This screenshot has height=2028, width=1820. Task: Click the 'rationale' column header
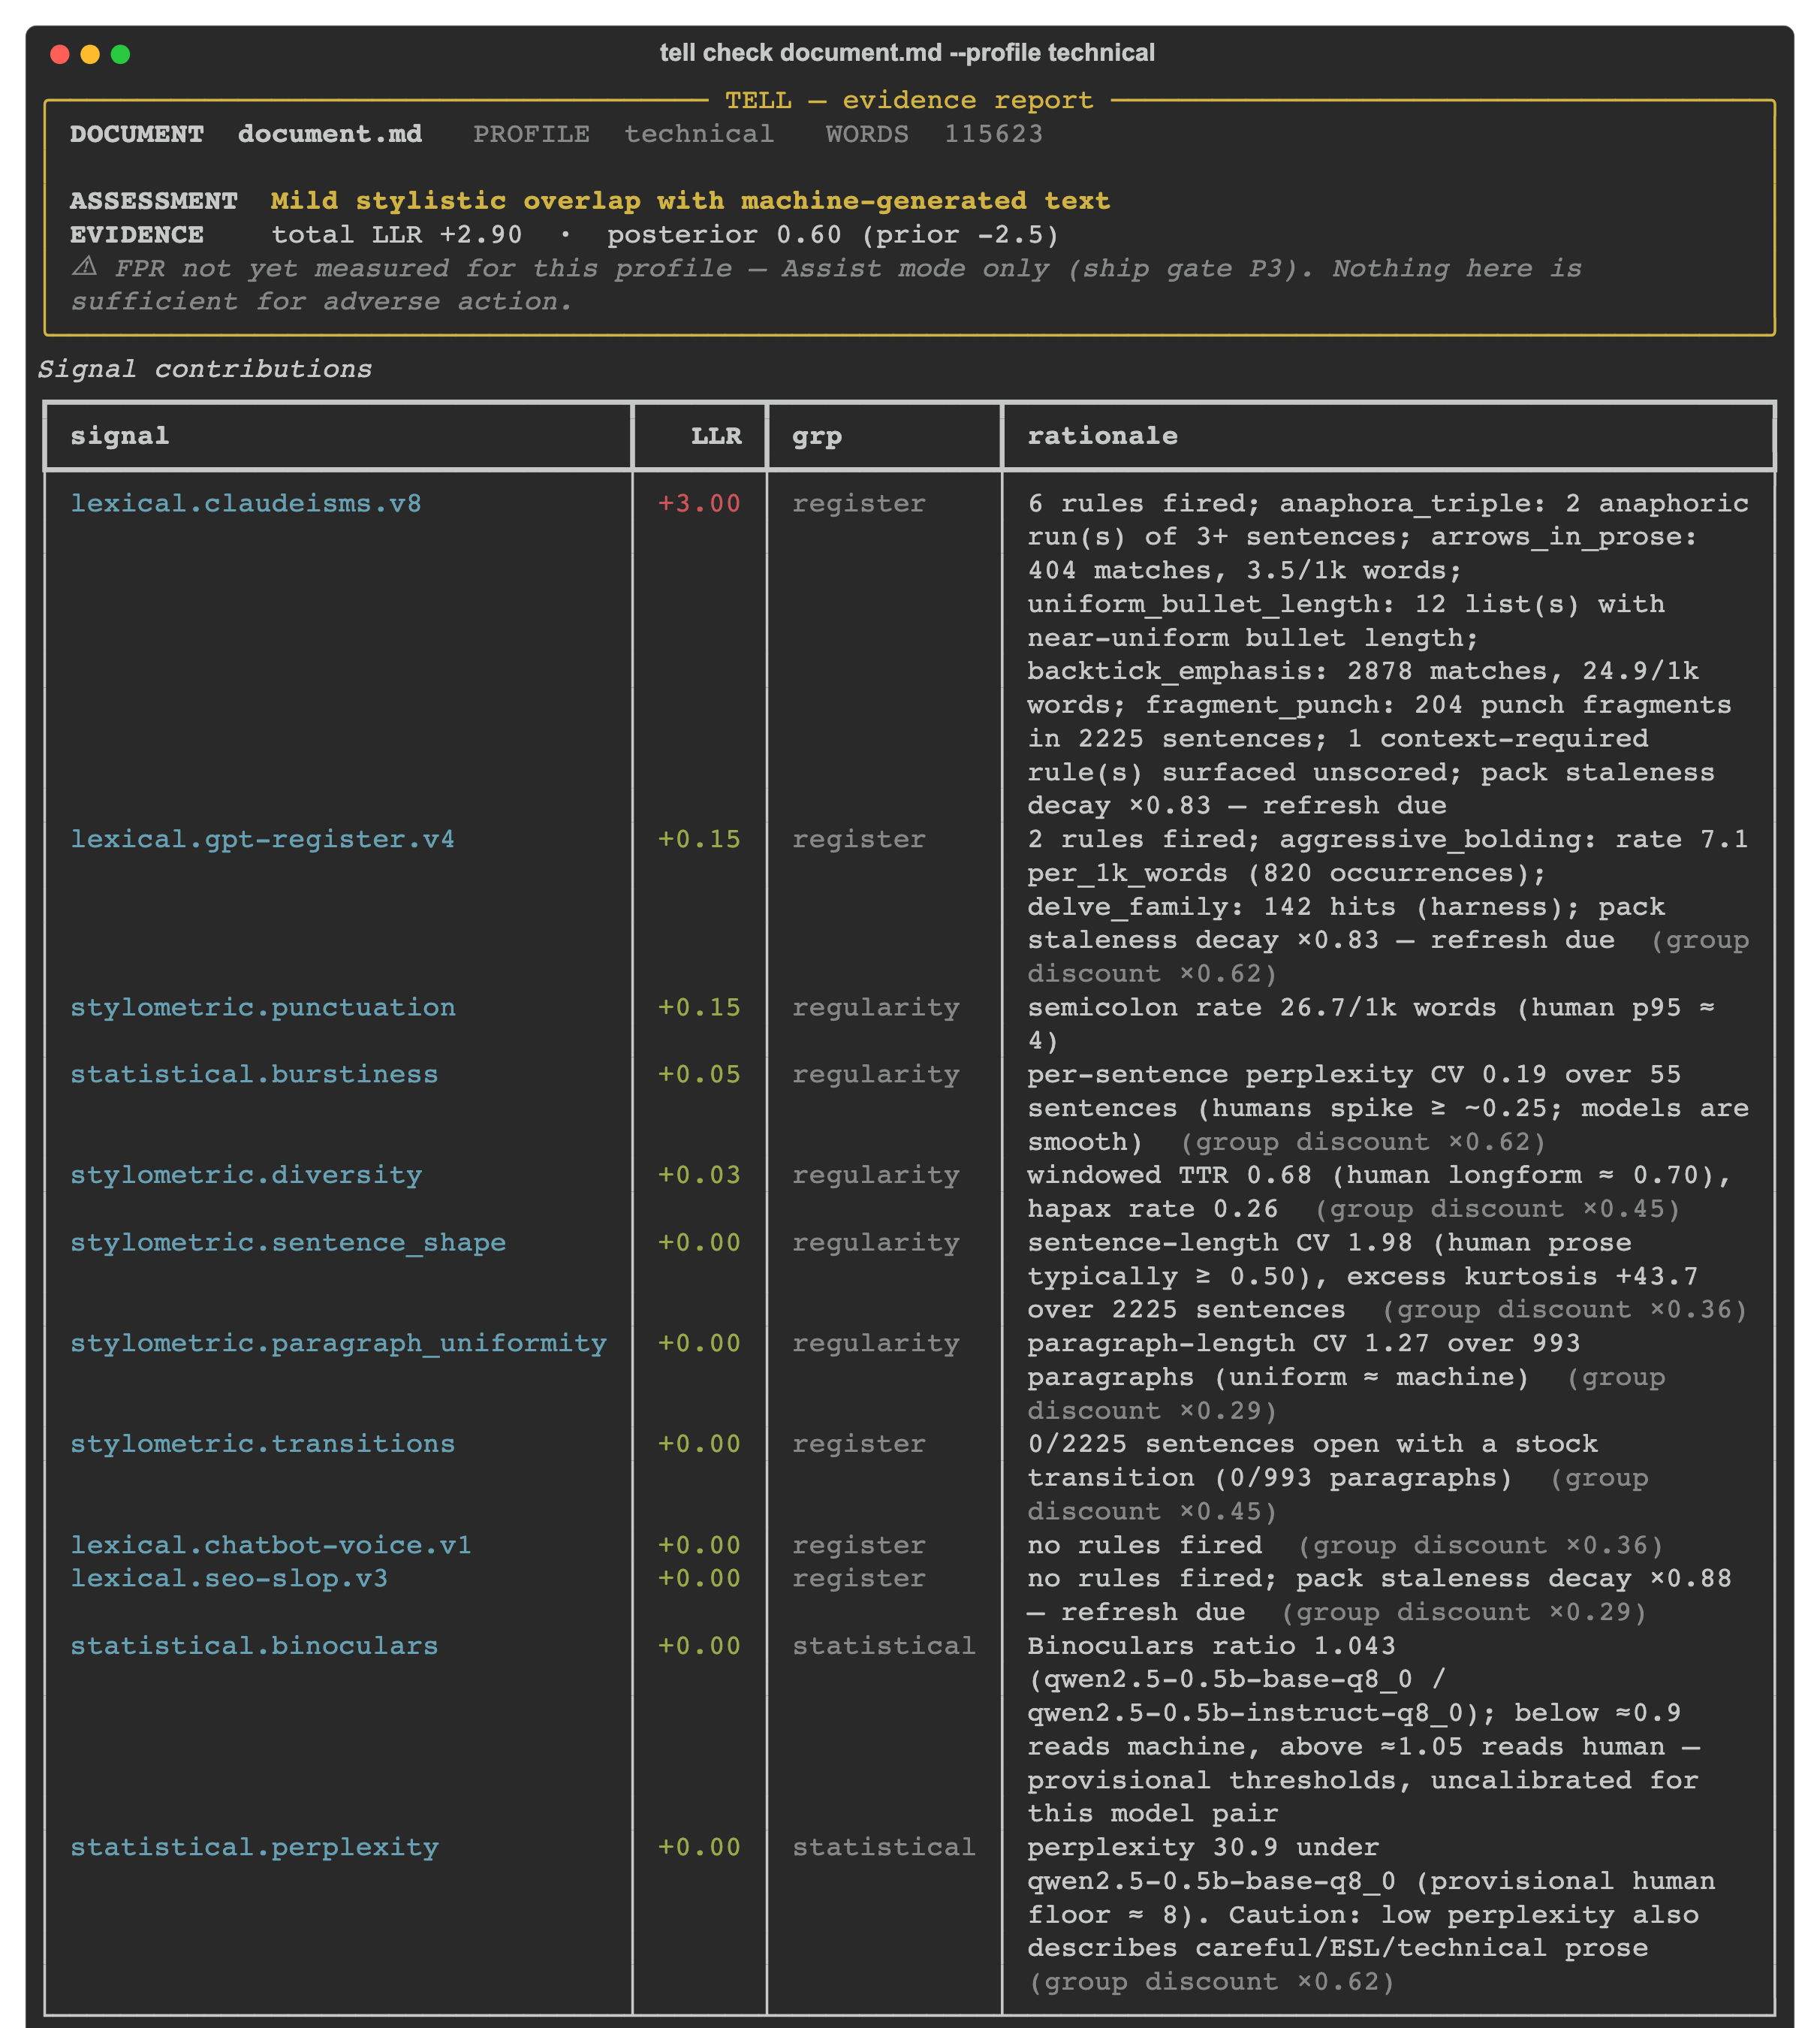[1102, 436]
